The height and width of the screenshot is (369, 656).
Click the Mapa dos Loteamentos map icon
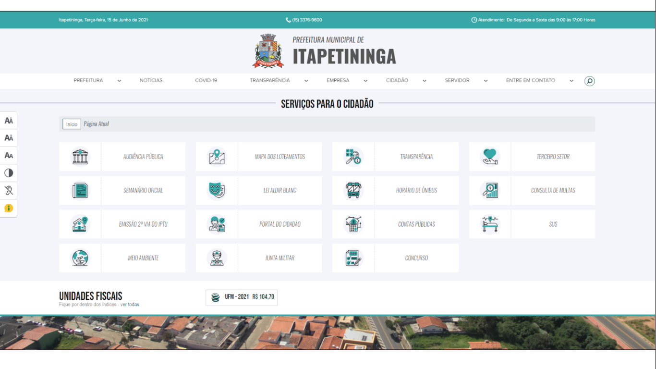(x=217, y=157)
